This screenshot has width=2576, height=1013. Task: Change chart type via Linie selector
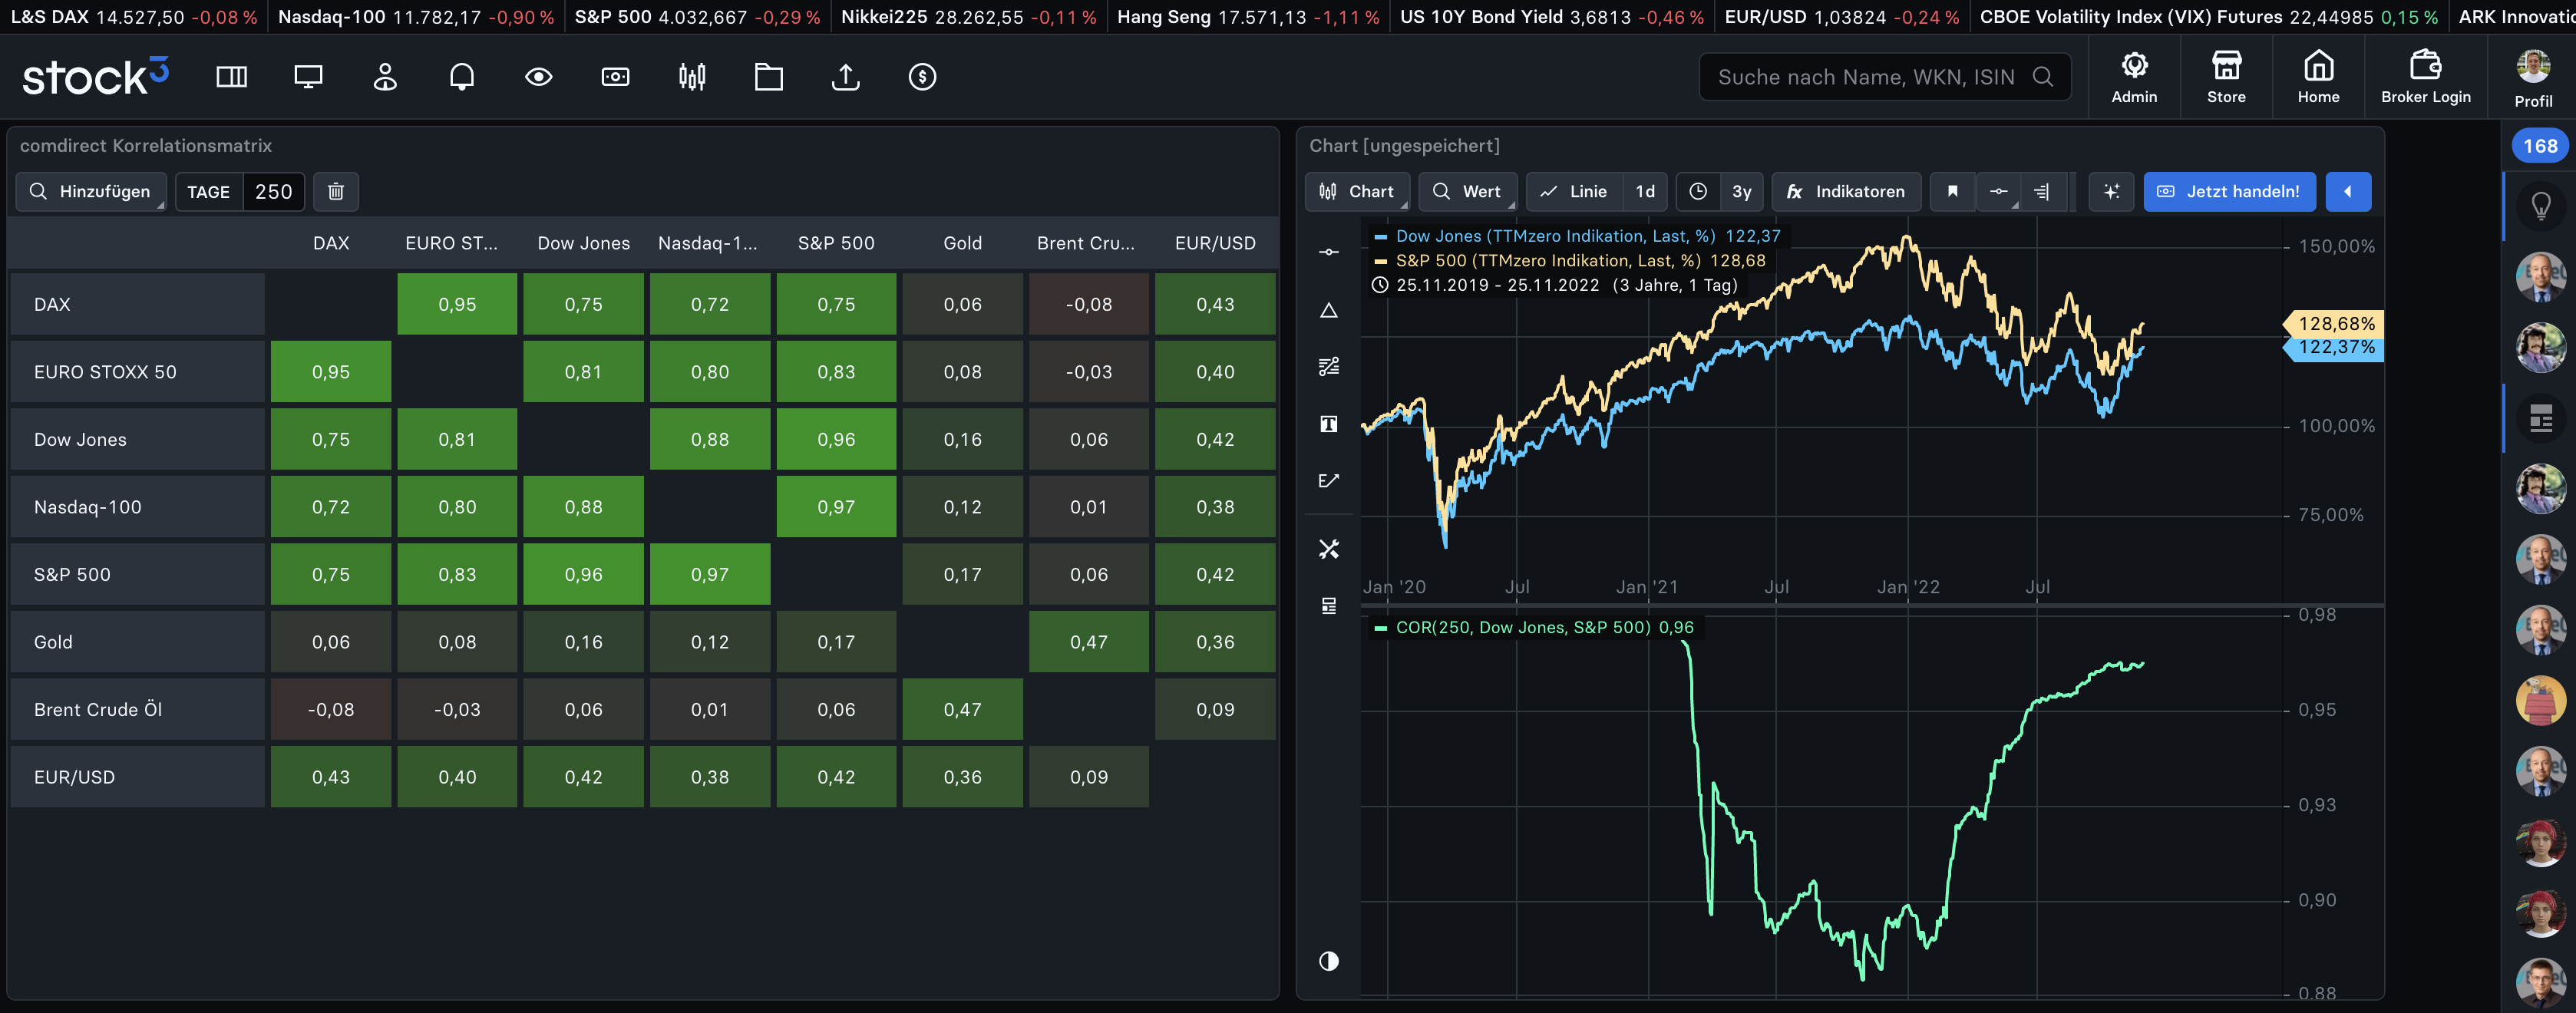pyautogui.click(x=1574, y=191)
